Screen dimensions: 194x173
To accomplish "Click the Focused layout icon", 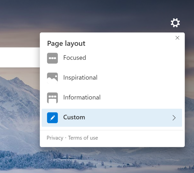I will point(52,58).
